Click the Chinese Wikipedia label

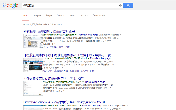click(x=109, y=35)
